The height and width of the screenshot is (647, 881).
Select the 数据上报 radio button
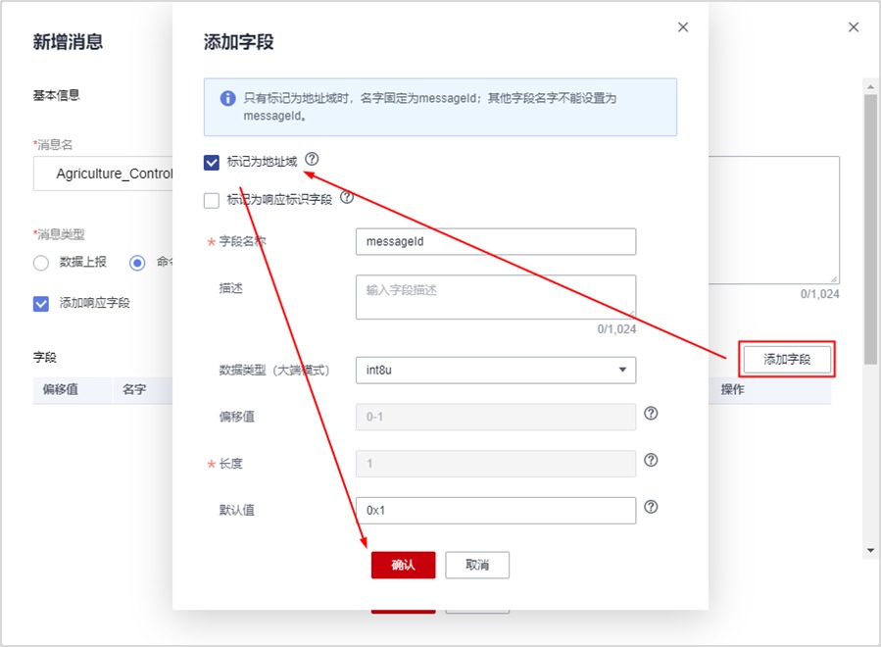[x=41, y=263]
